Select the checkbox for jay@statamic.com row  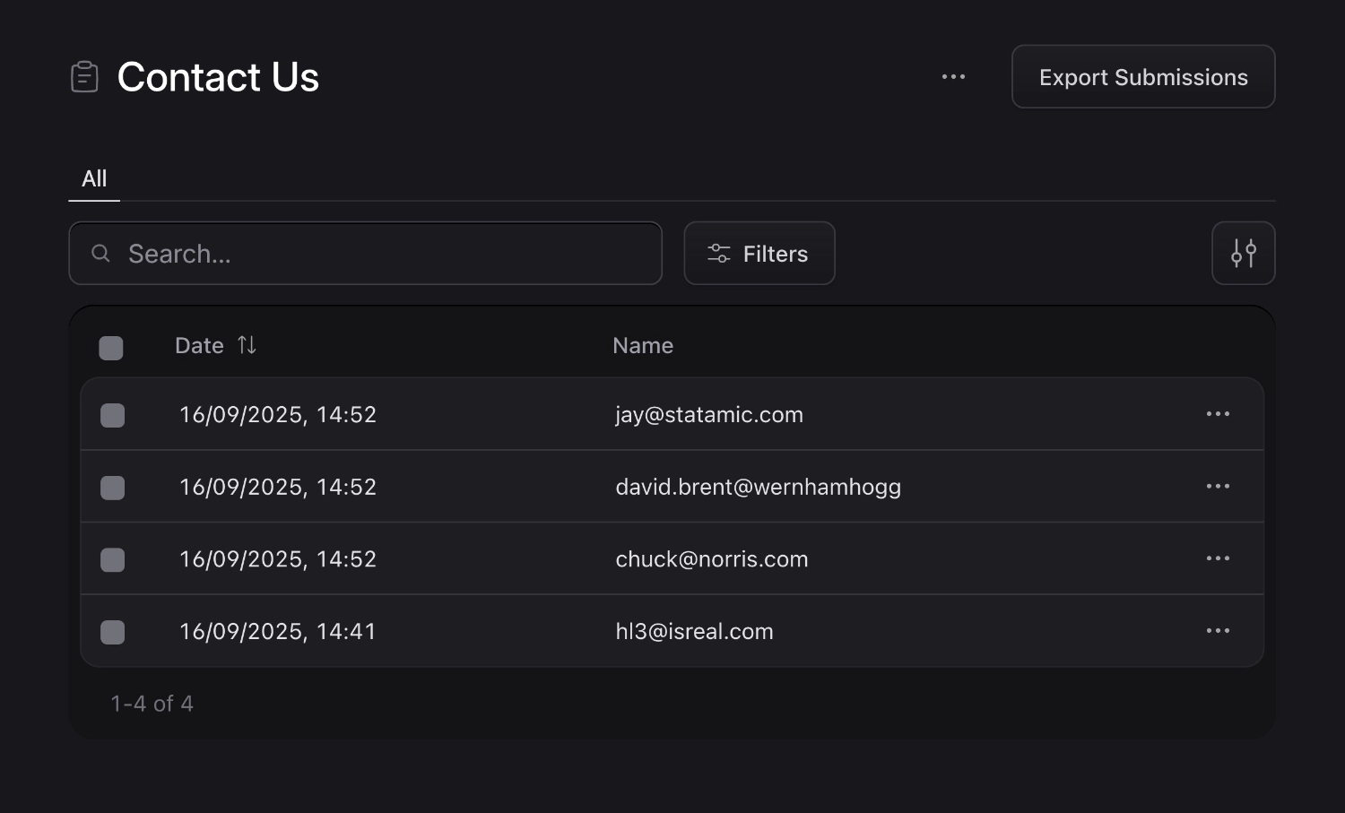coord(112,414)
